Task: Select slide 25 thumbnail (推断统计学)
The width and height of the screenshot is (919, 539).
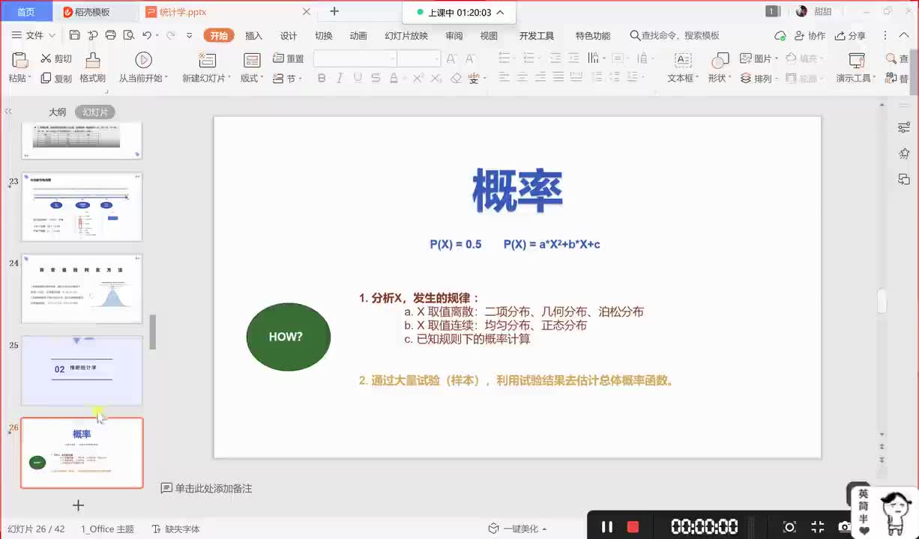Action: [82, 371]
